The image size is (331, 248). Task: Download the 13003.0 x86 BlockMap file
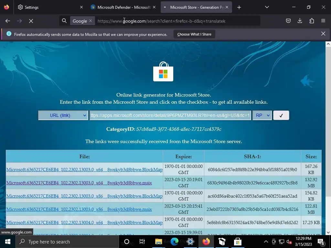[x=84, y=196]
